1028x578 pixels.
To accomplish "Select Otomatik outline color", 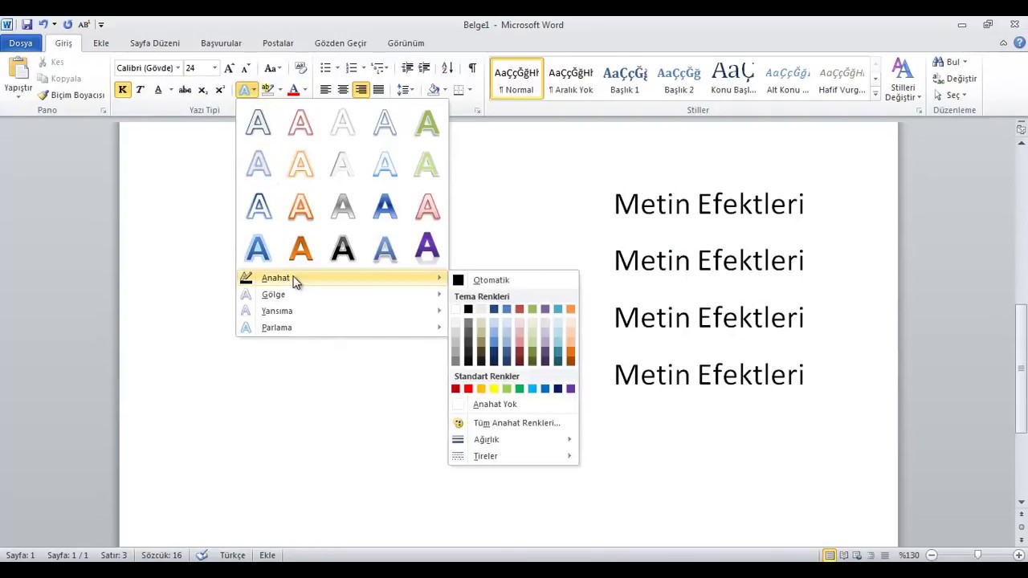I will (513, 280).
